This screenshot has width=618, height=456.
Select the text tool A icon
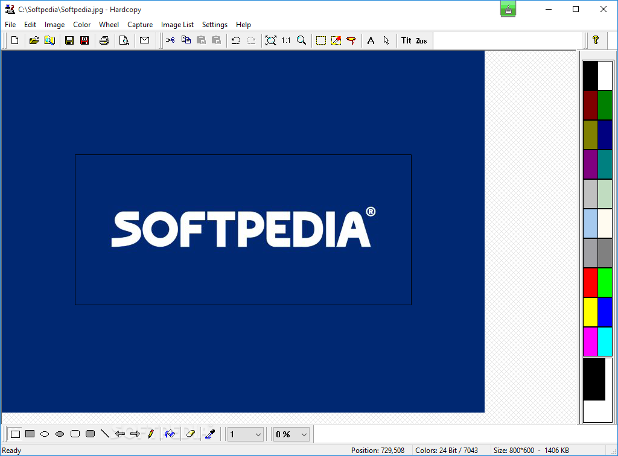371,40
